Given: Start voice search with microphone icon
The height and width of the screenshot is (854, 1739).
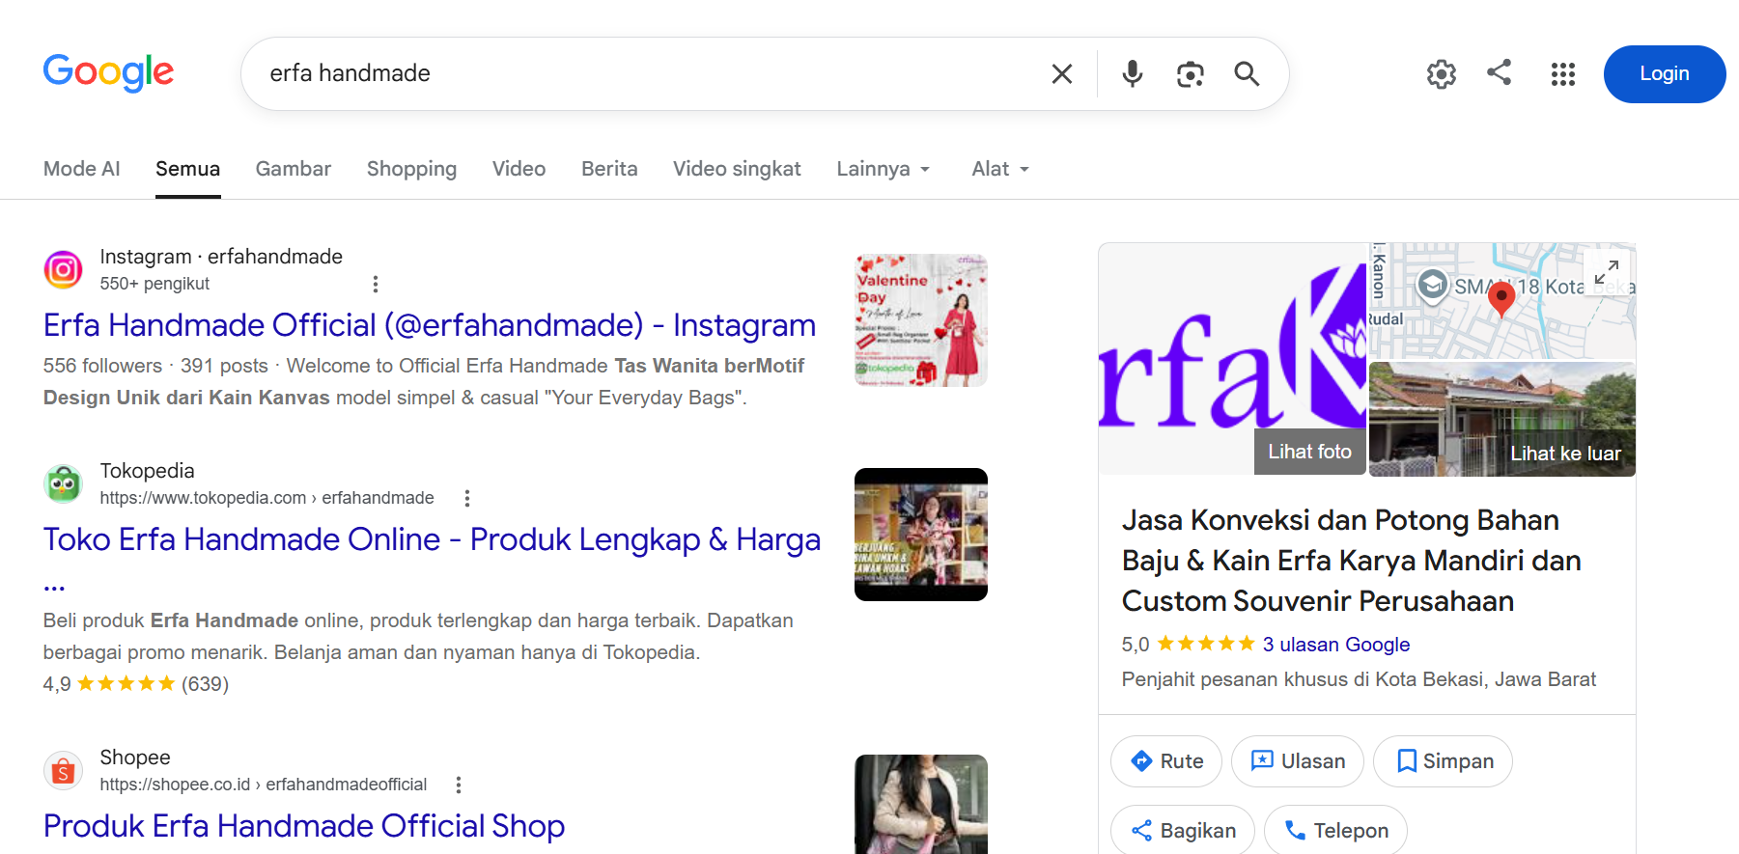Looking at the screenshot, I should pyautogui.click(x=1133, y=73).
